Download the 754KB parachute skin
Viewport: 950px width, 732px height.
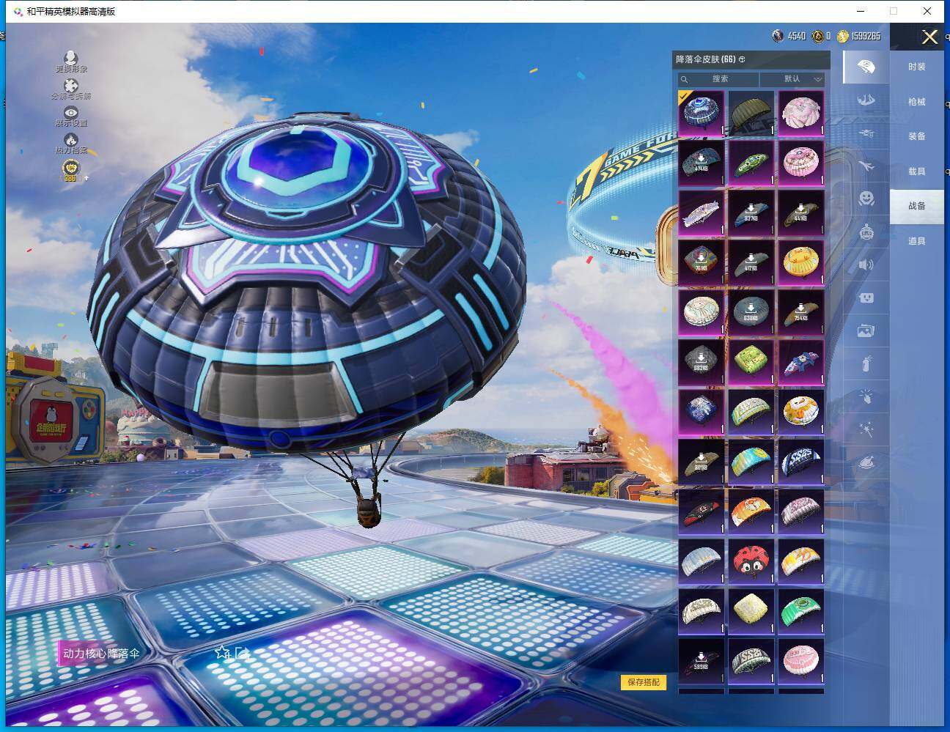click(x=801, y=312)
